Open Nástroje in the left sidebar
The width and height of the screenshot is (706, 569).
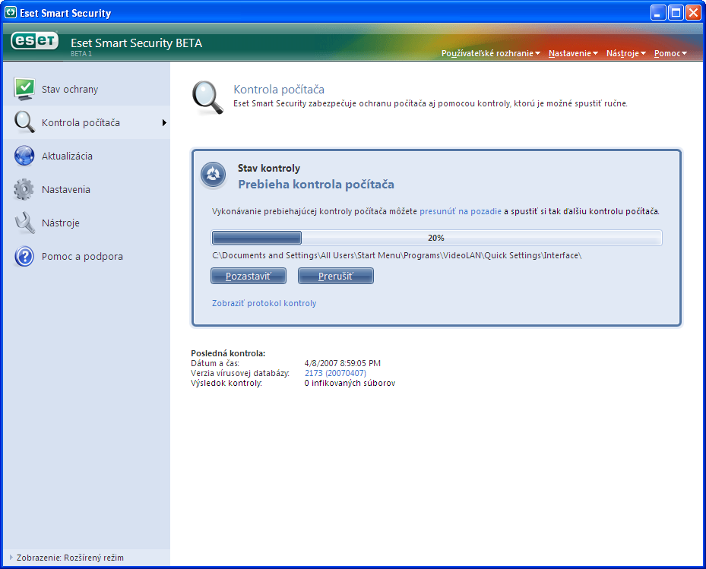point(87,223)
